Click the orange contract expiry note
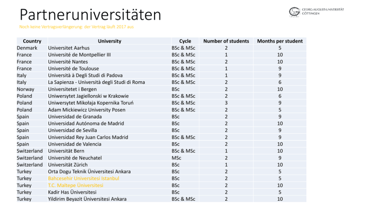 point(76,27)
